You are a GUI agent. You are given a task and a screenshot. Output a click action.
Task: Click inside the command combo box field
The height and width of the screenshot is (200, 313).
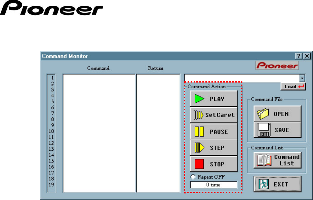pos(242,78)
